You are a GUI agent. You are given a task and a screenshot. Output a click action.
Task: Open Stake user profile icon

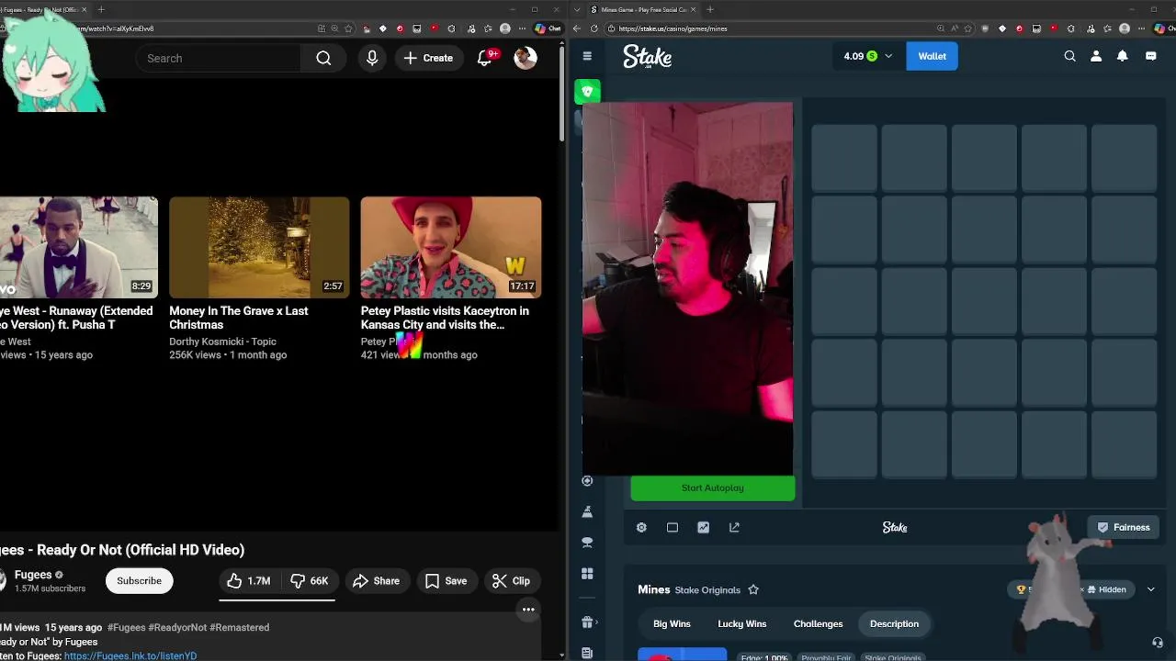pyautogui.click(x=1096, y=56)
